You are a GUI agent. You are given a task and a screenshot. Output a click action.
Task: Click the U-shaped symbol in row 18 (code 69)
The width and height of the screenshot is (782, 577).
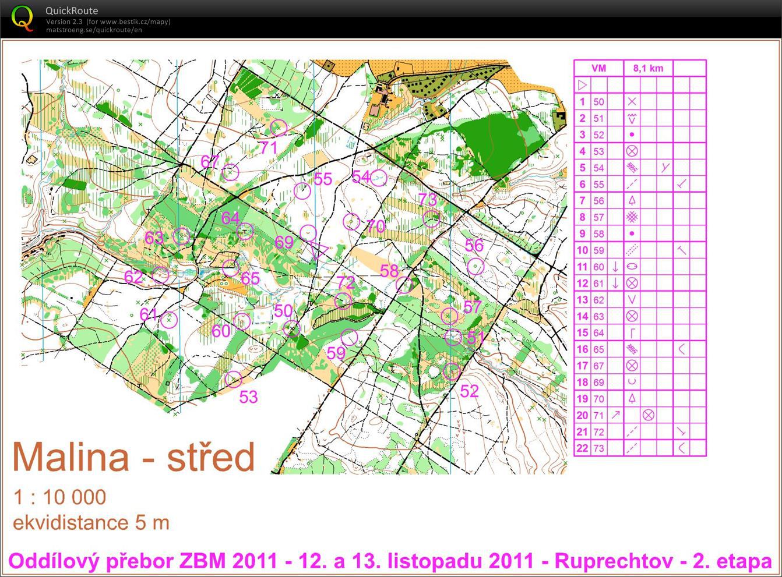click(632, 383)
